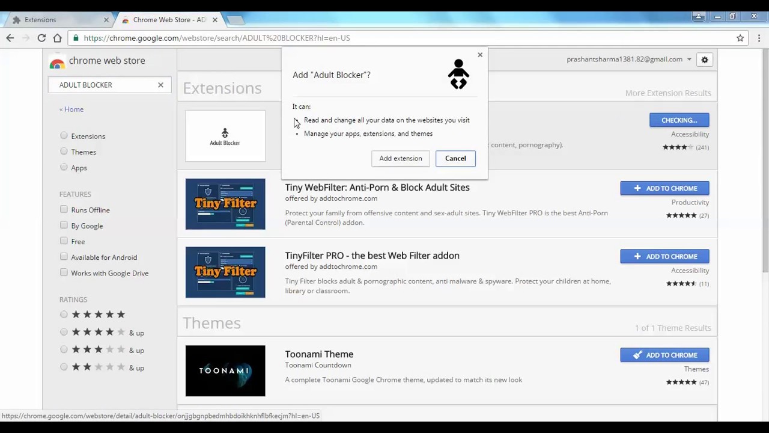Click the Chrome Web Store logo
This screenshot has width=769, height=433.
97,61
